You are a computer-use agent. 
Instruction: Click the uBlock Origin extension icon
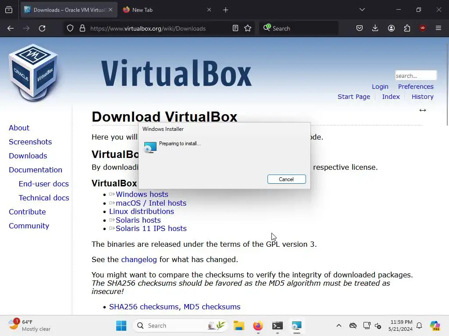[x=422, y=28]
